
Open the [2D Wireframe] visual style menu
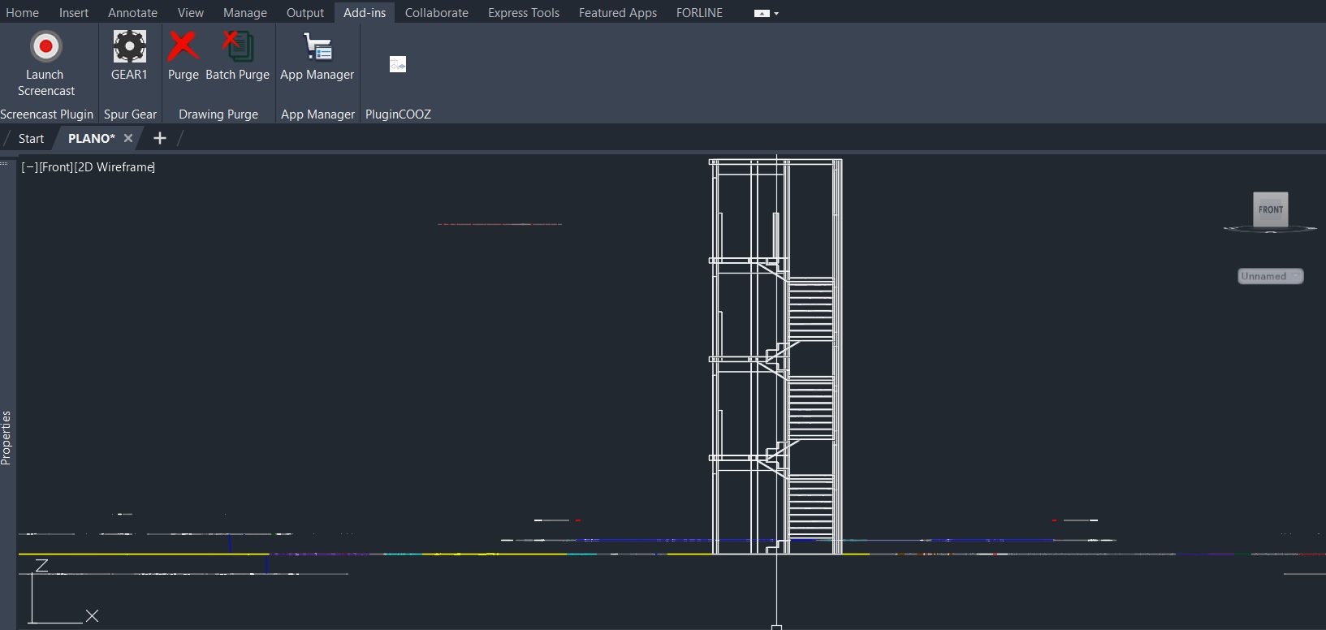[x=114, y=167]
